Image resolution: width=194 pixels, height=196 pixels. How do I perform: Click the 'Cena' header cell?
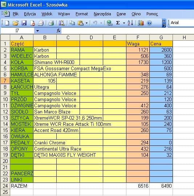pyautogui.click(x=161, y=44)
